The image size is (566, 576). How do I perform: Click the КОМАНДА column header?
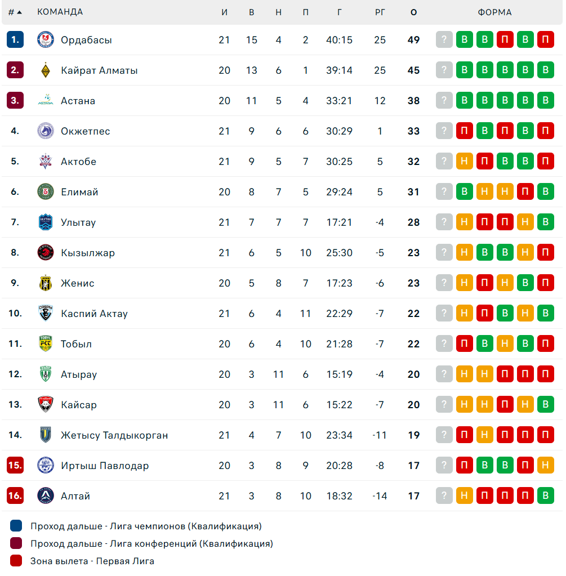[60, 12]
